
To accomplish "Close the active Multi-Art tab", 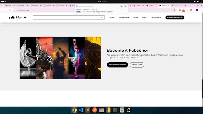I will (169, 6).
